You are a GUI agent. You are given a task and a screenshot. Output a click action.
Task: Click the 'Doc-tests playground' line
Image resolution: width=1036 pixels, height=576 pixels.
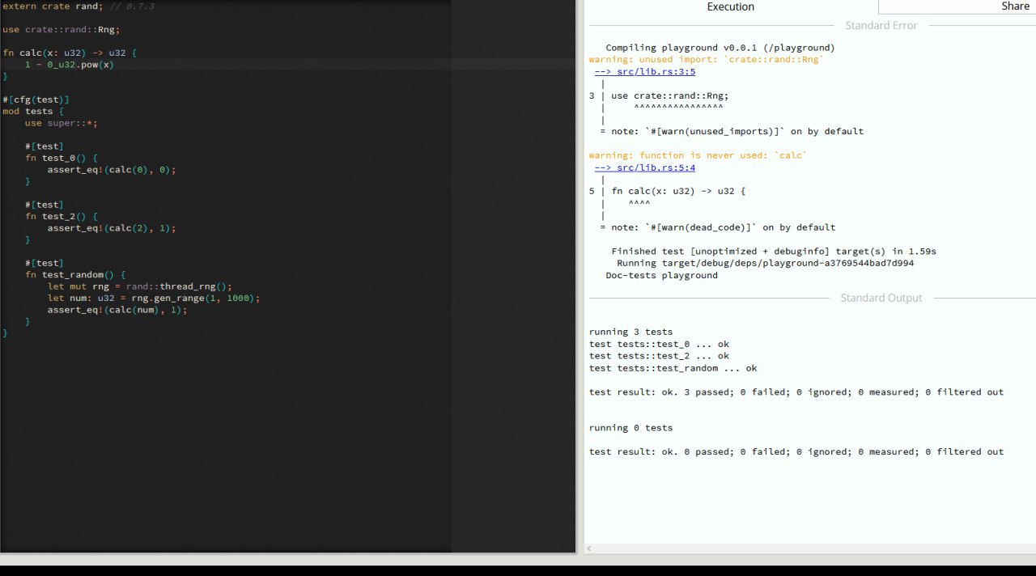(x=662, y=275)
